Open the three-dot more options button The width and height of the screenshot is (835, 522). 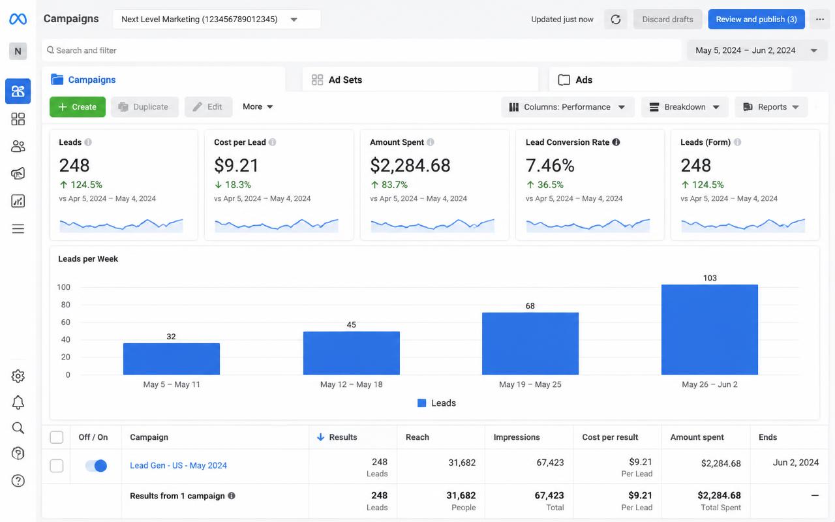pyautogui.click(x=820, y=19)
